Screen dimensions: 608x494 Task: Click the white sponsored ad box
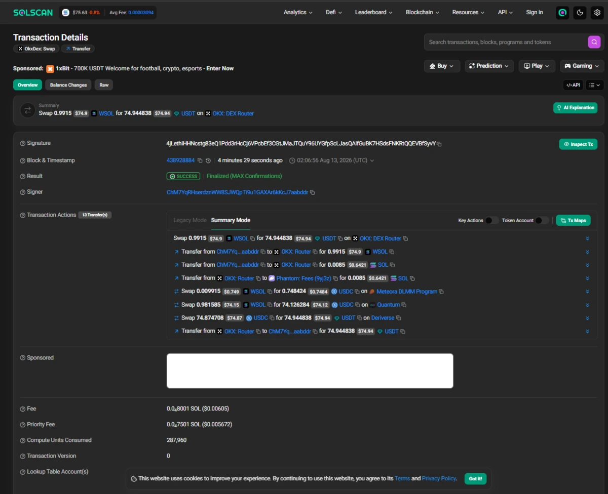[x=310, y=371]
